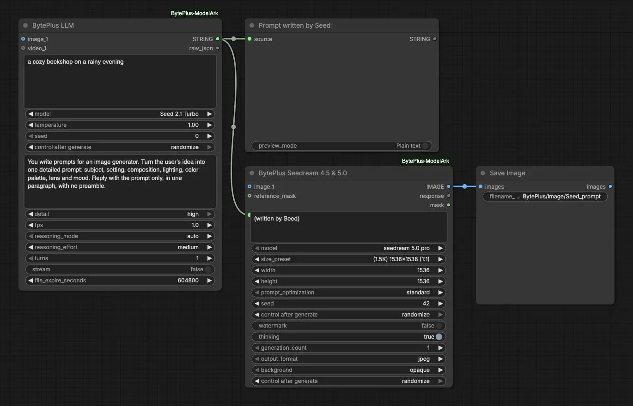Open the size_preset dropdown
This screenshot has width=633, height=406.
click(x=349, y=259)
